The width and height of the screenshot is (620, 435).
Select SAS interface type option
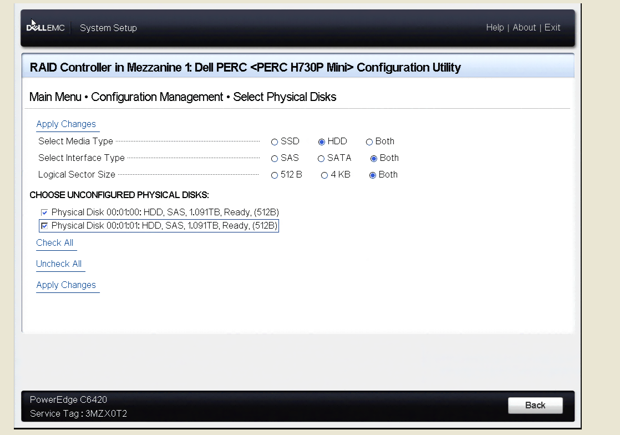pos(275,159)
